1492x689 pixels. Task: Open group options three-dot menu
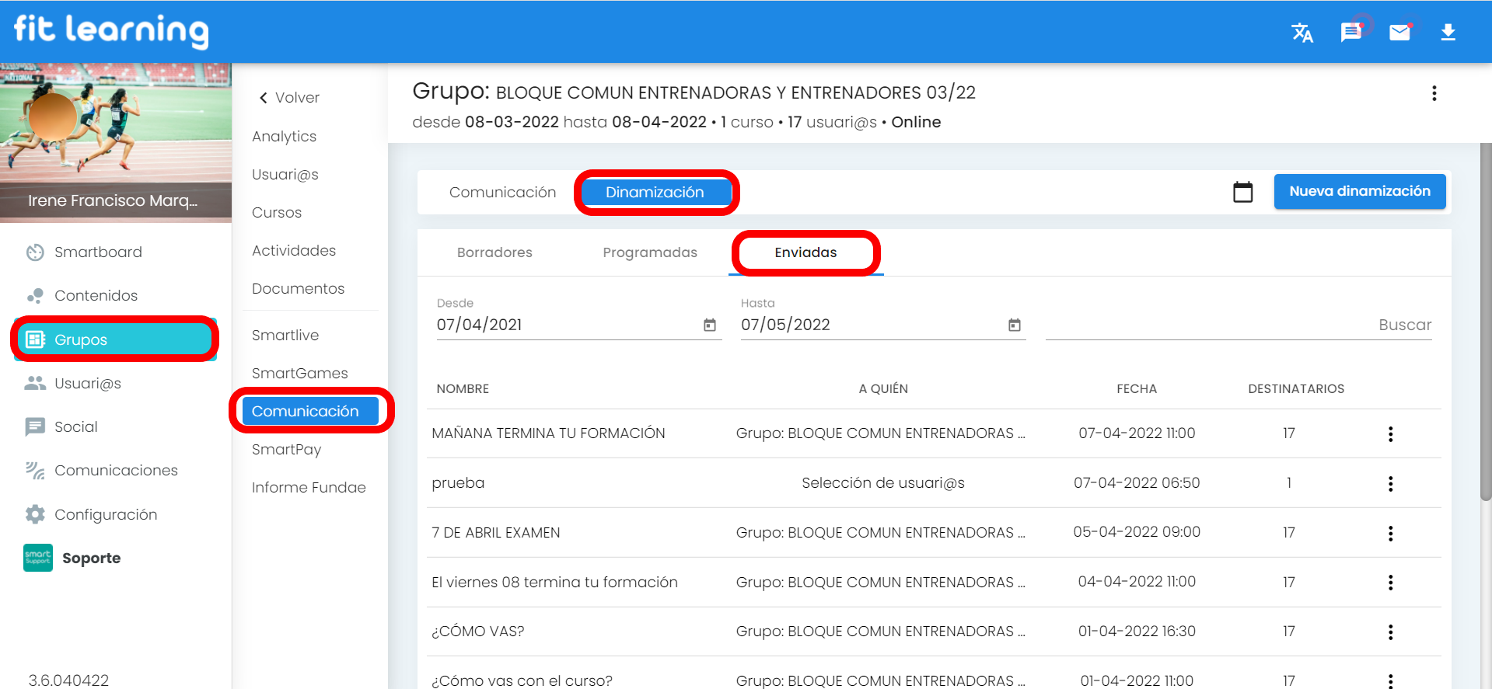1434,94
